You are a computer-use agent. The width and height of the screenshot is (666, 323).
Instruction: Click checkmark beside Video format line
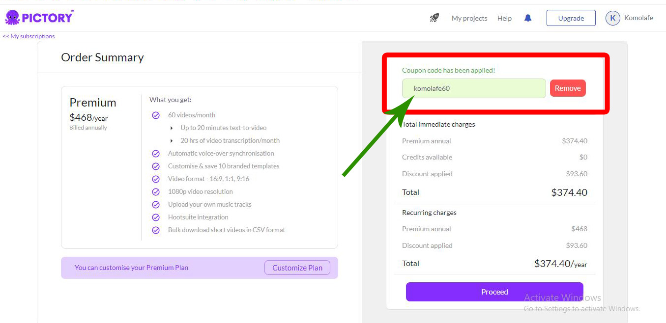(x=156, y=179)
